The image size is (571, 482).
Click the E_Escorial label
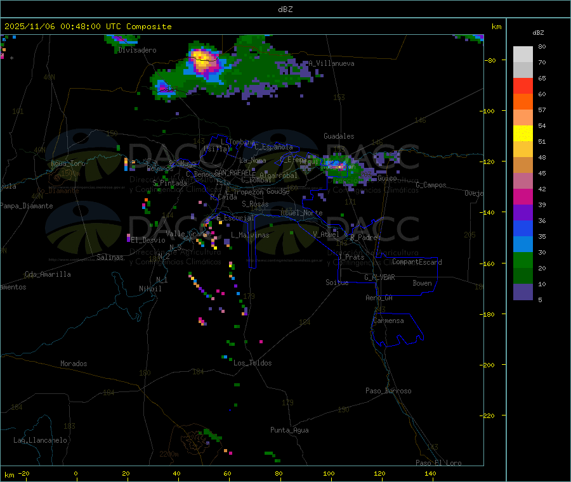pos(235,218)
